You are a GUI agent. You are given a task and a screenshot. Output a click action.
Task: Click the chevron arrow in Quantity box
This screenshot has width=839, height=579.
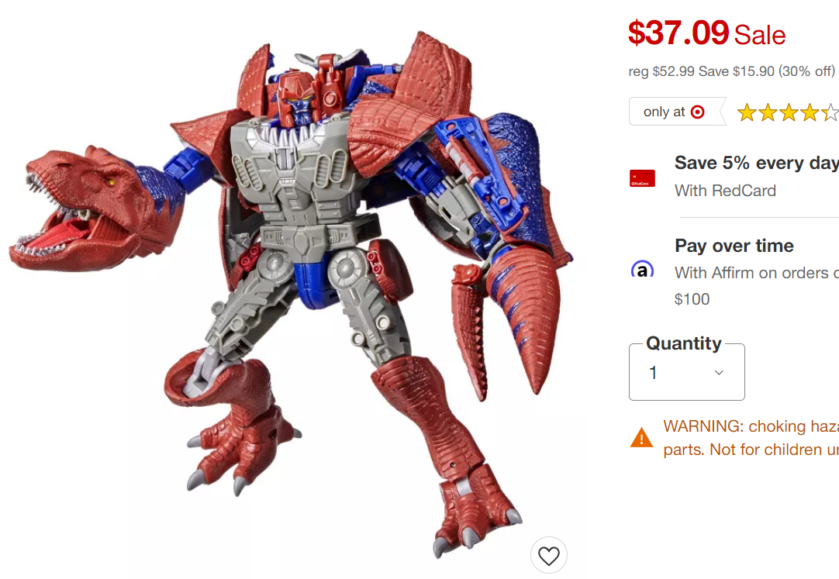719,373
